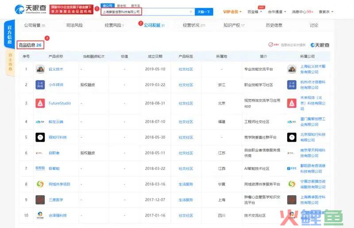
Task: Click 生活服务 tag in row 8
Action: tap(185, 184)
